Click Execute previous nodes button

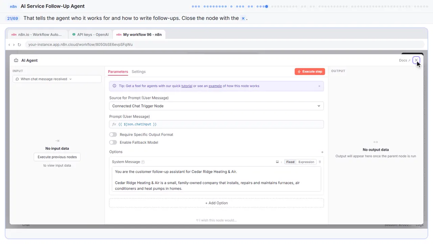[x=57, y=157]
